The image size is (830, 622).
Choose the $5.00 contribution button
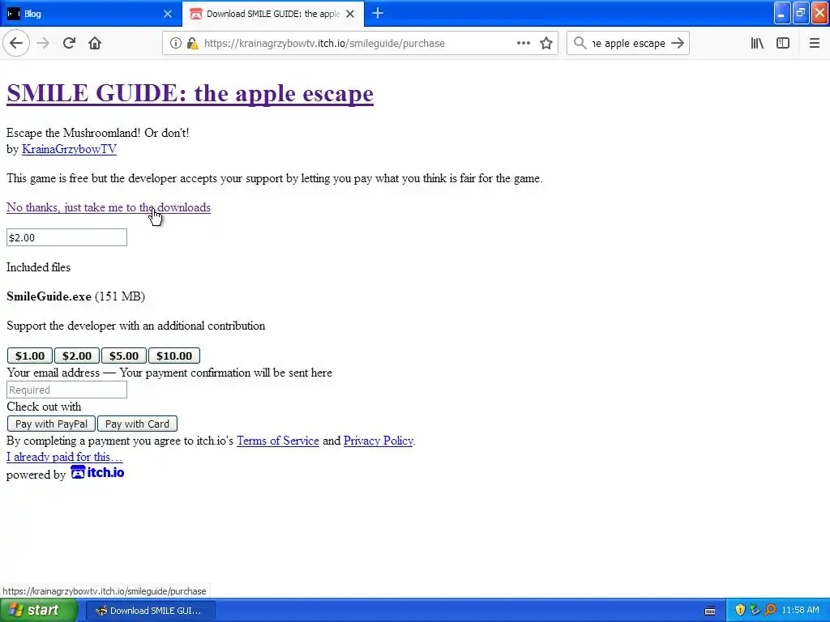tap(124, 356)
